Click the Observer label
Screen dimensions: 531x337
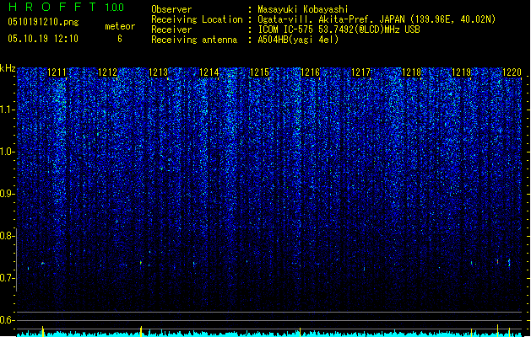(x=171, y=9)
